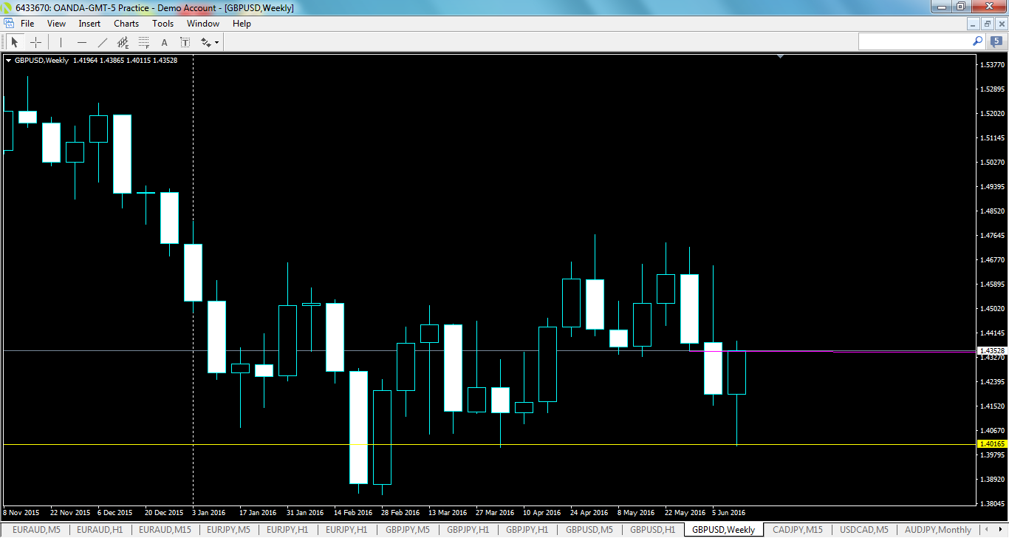Click inside the toolbar search field
This screenshot has width=1009, height=538.
pos(916,41)
